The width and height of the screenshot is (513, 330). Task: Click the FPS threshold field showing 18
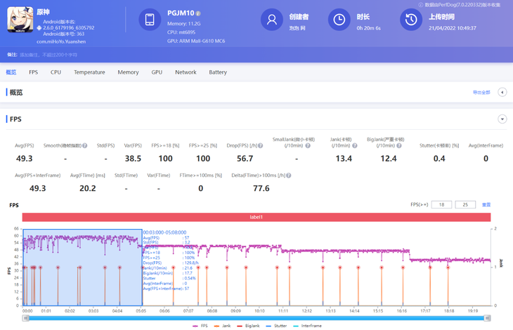click(x=441, y=205)
